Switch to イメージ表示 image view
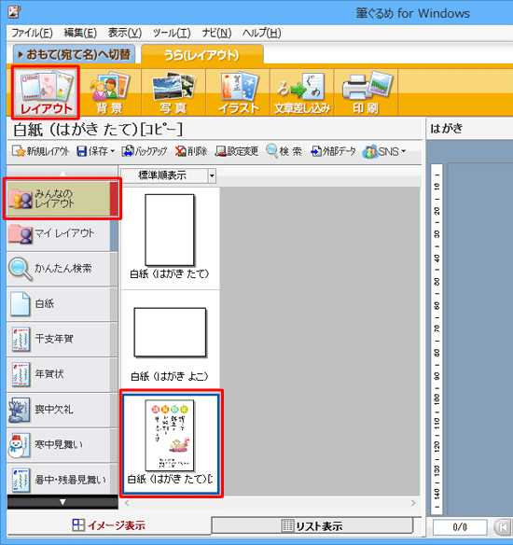The image size is (513, 545). pyautogui.click(x=109, y=525)
